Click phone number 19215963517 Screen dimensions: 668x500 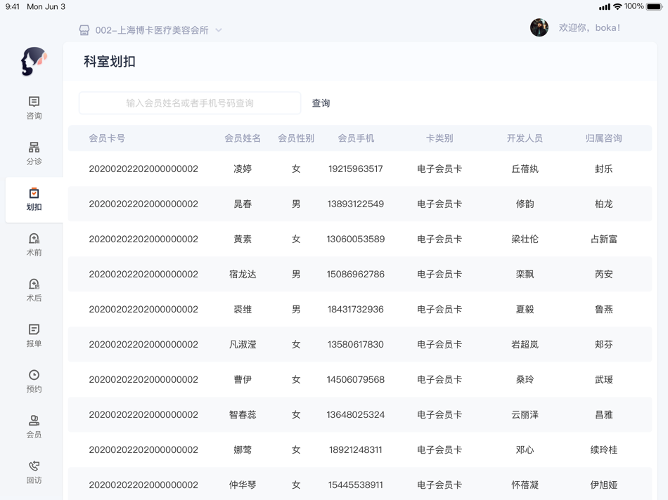(x=355, y=169)
